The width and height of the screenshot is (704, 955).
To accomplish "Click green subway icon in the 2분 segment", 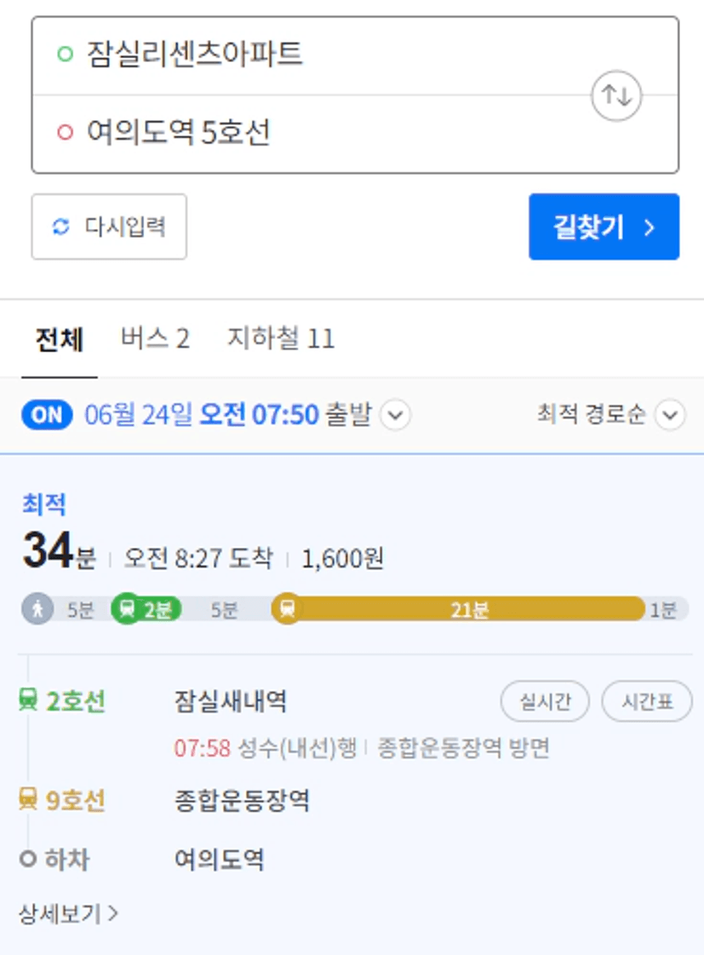I will click(x=127, y=608).
